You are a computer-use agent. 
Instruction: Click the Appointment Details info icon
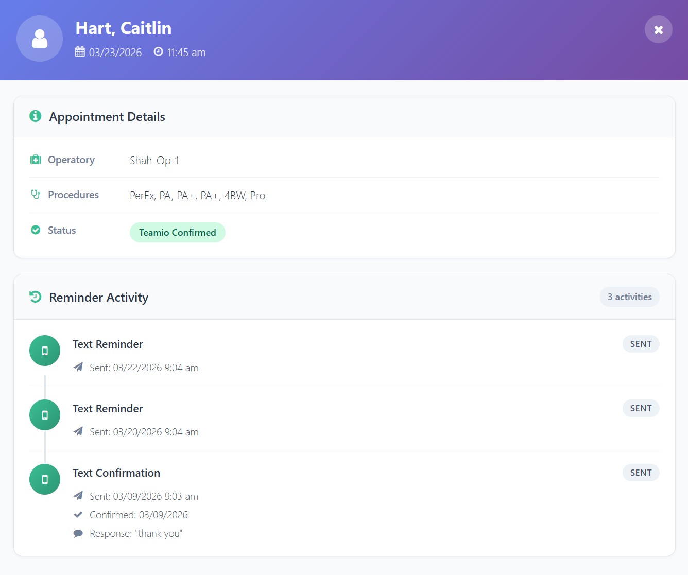(x=35, y=116)
